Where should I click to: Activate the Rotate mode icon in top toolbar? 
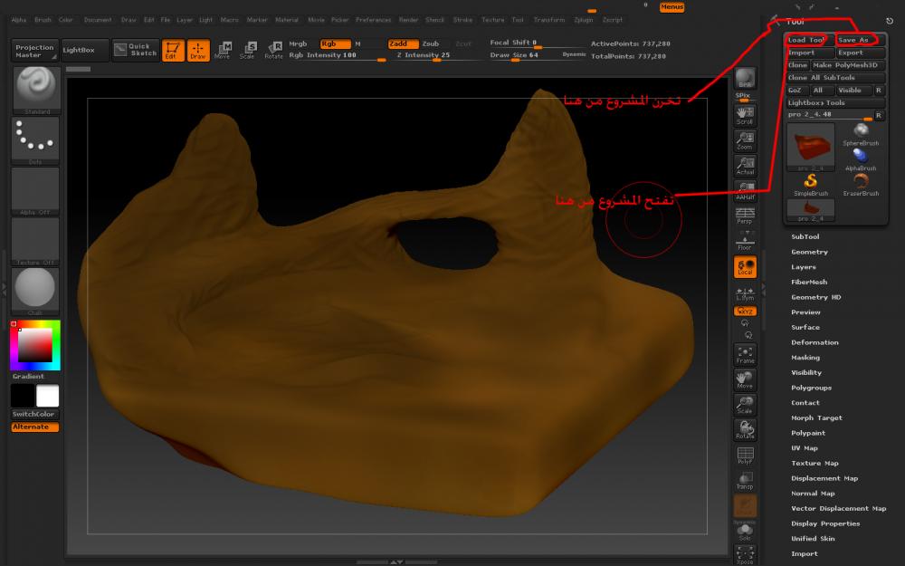click(273, 50)
